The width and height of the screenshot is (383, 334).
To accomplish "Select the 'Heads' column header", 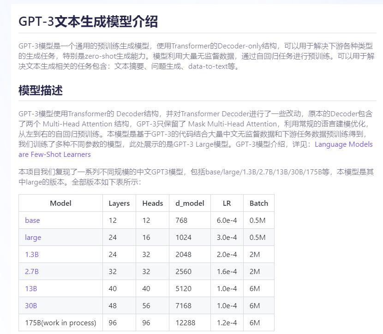I will pyautogui.click(x=152, y=203).
